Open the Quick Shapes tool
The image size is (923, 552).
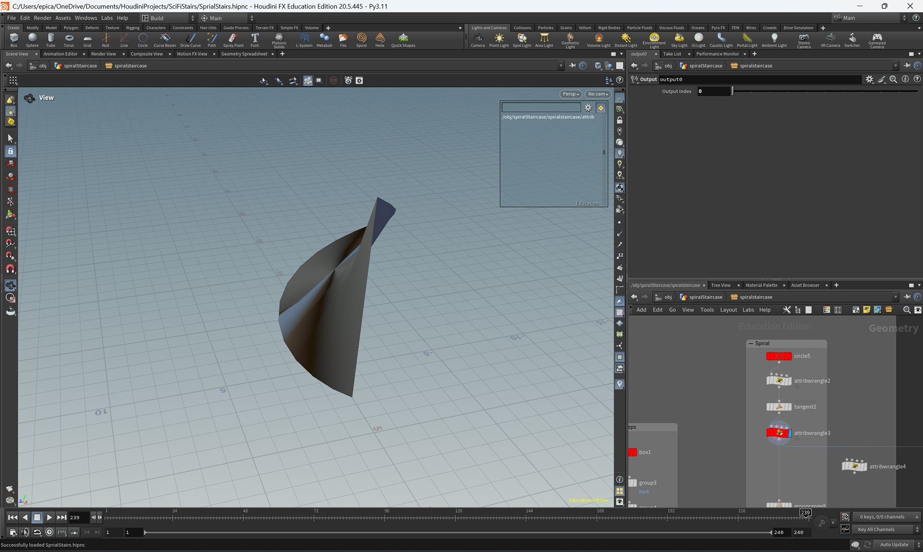click(x=403, y=40)
